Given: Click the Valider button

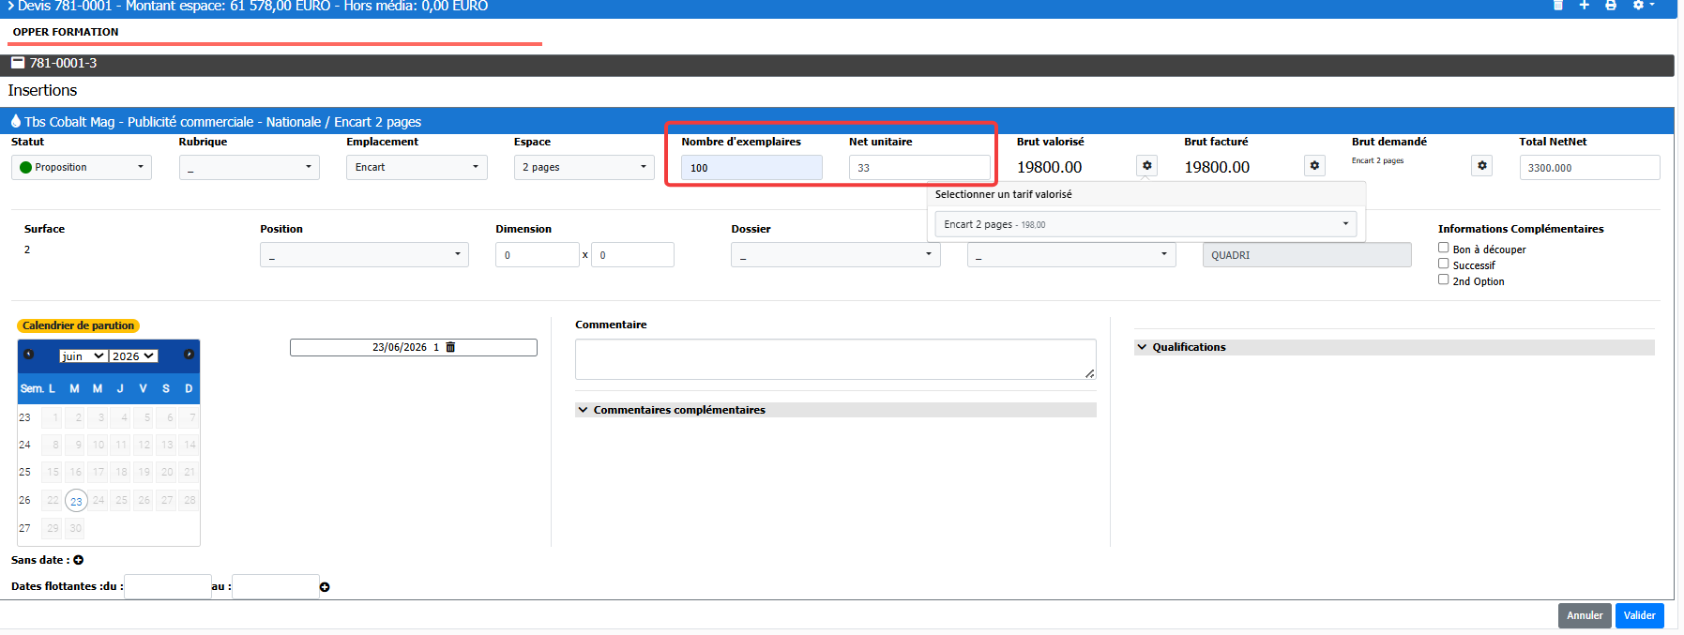Looking at the screenshot, I should click(x=1639, y=615).
